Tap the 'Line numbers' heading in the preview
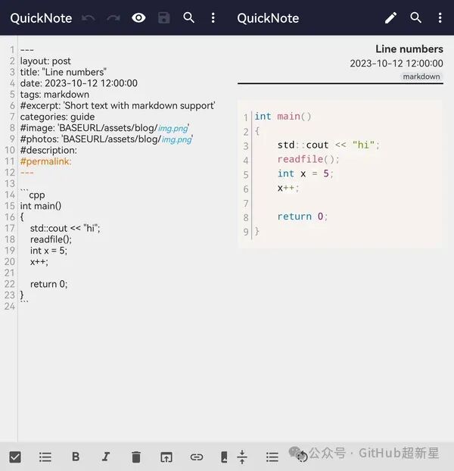The height and width of the screenshot is (471, 454). (x=409, y=49)
